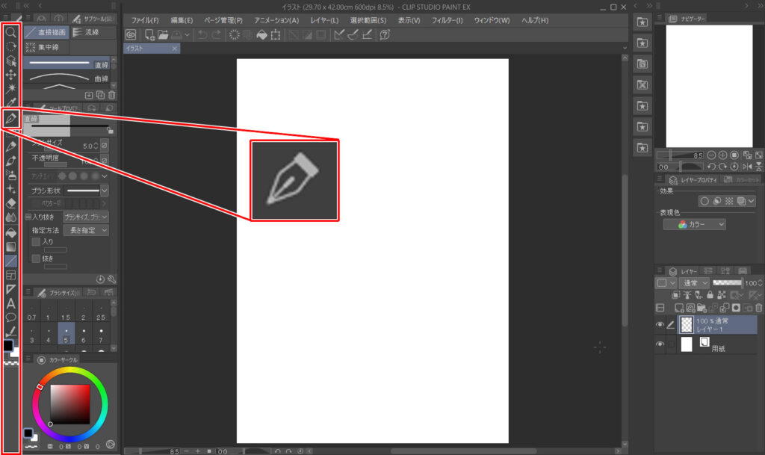
Task: Select the Eraser tool
Action: tap(11, 202)
